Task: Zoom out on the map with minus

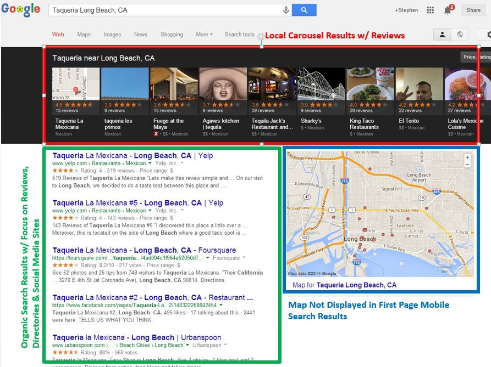Action: coord(467,164)
